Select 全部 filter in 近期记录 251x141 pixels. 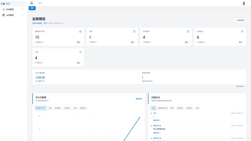tap(153, 108)
